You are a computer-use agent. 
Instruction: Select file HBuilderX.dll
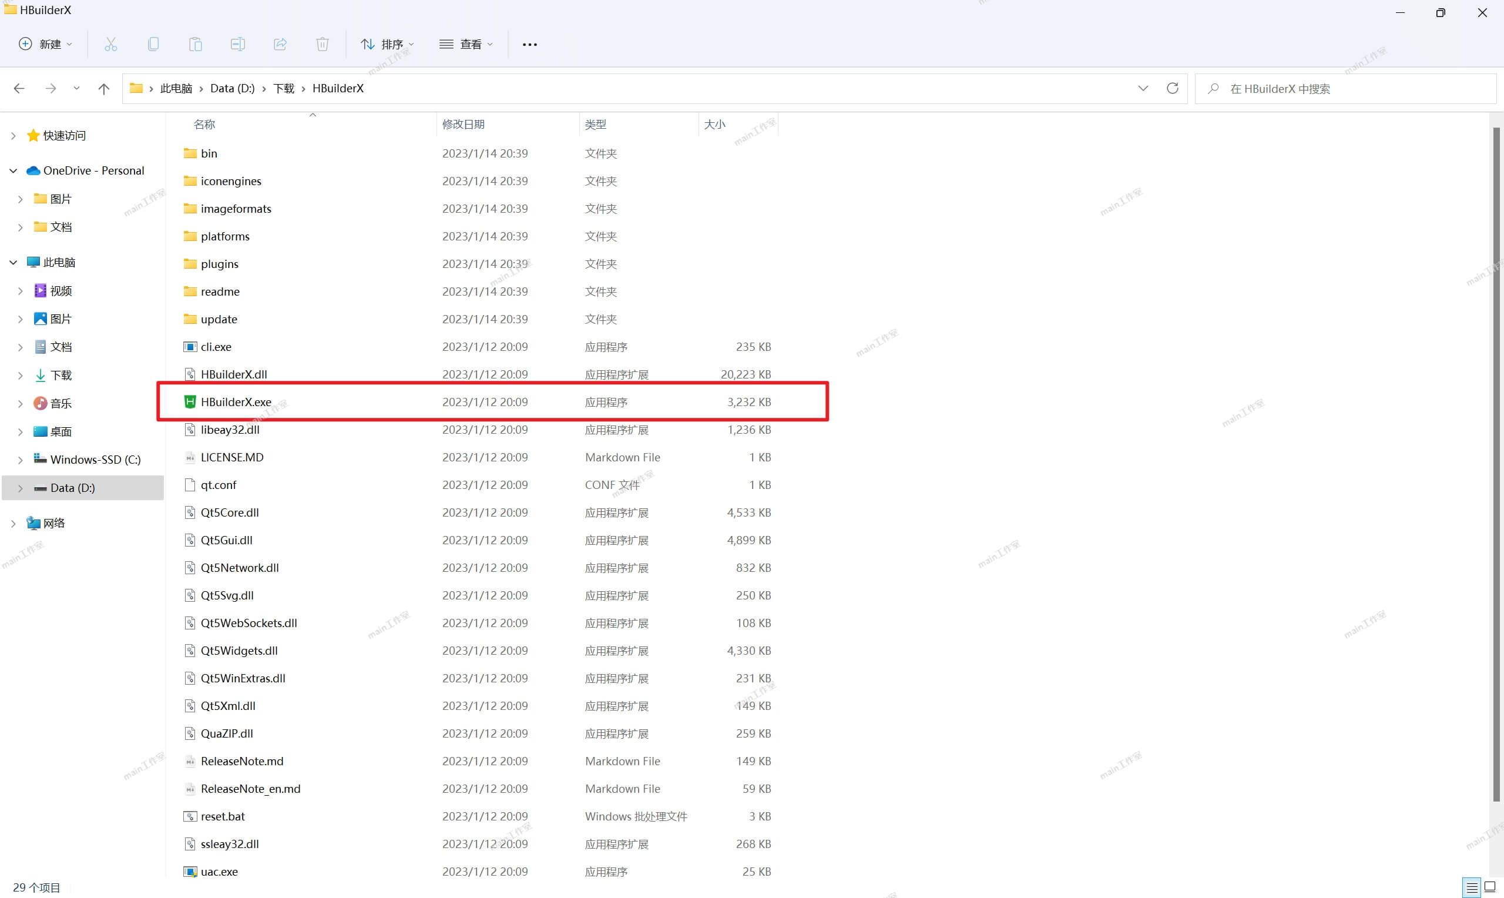(234, 374)
